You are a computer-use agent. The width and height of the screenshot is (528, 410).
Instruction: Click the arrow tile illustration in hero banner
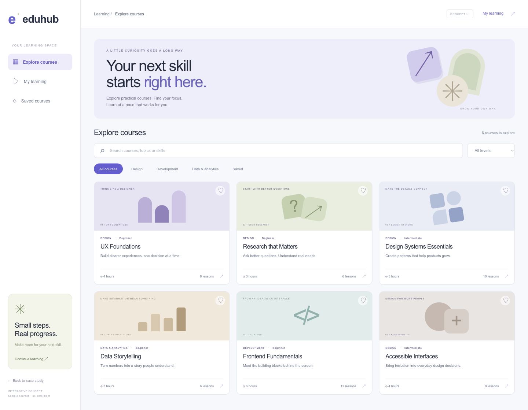pyautogui.click(x=424, y=65)
